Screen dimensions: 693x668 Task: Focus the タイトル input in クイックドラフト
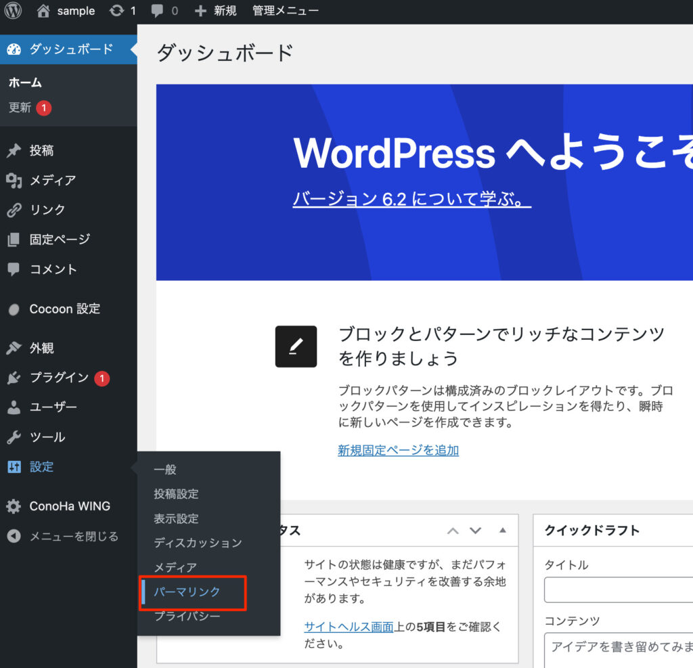619,589
